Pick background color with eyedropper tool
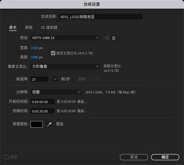The image size is (184, 165). click(x=49, y=124)
